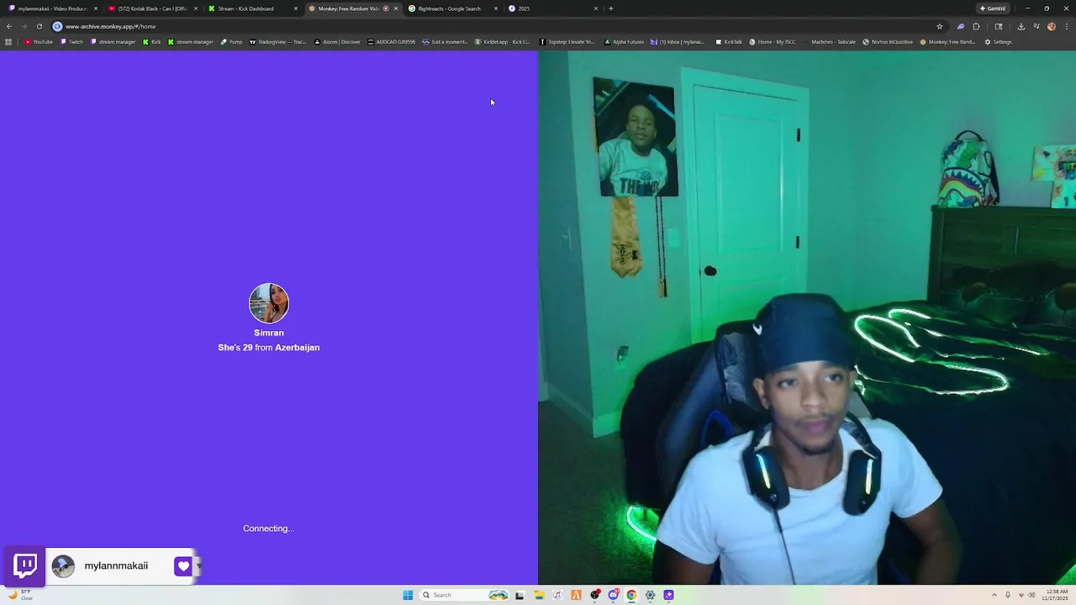Open the clock showing 12:38 AM
The height and width of the screenshot is (605, 1076).
(1054, 595)
